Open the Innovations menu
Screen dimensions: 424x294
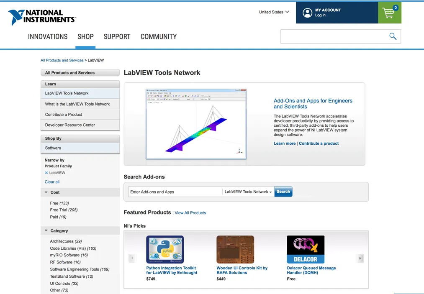[x=48, y=36]
